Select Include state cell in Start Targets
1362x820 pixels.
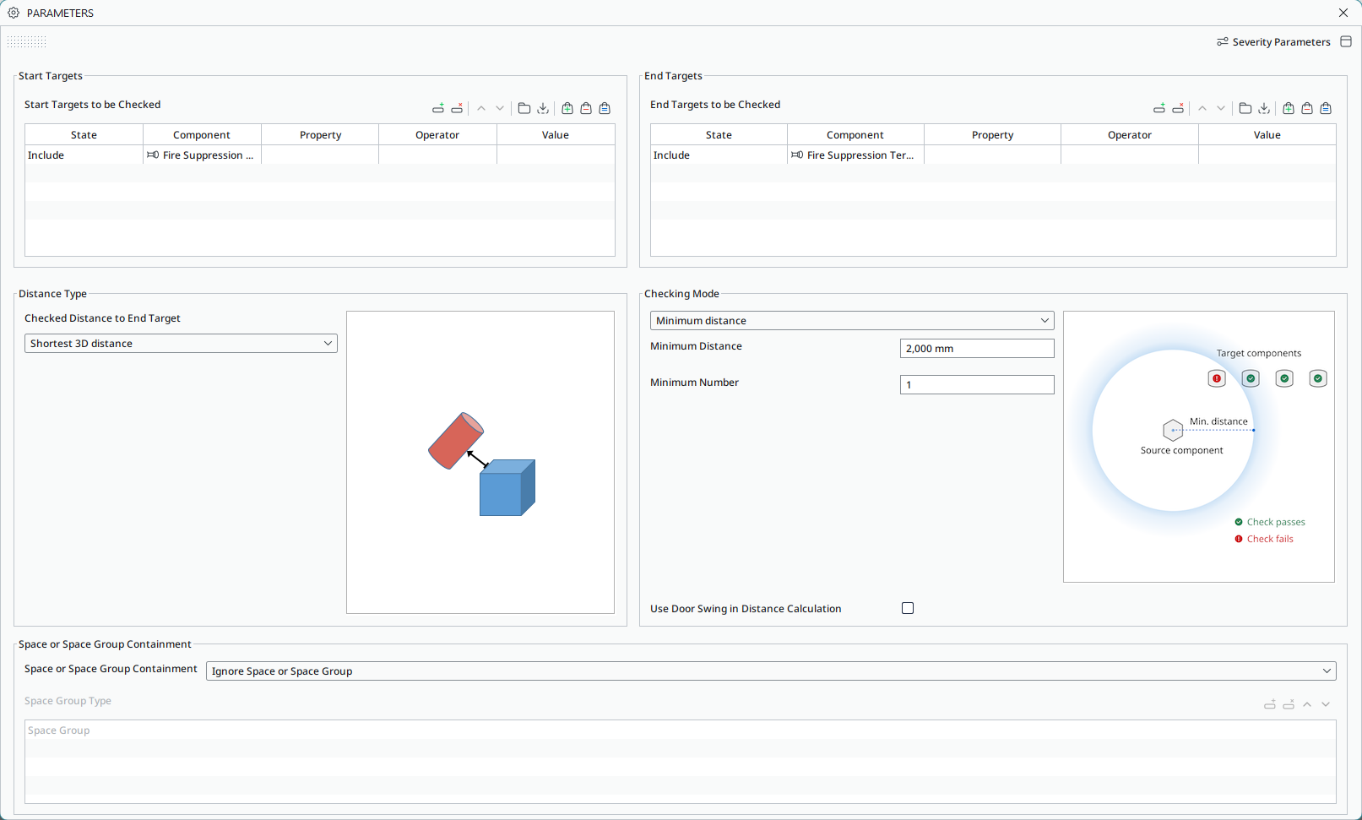click(84, 155)
